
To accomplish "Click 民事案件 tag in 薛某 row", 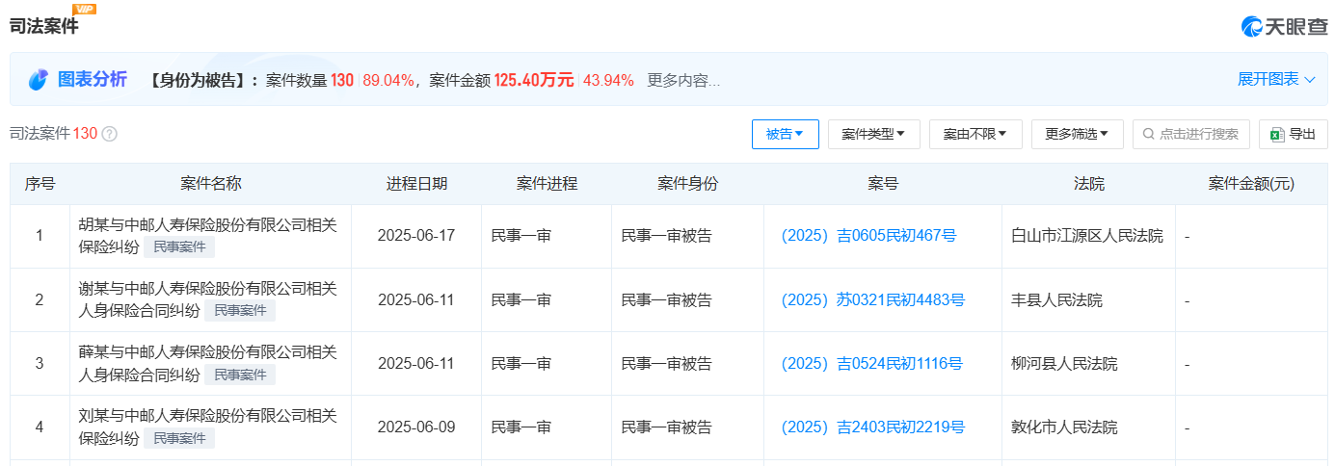I will (x=240, y=374).
